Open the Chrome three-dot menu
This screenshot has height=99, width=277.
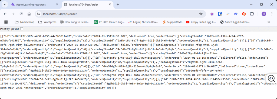[x=272, y=14]
